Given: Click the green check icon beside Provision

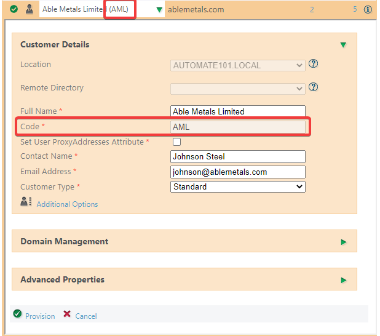Looking at the screenshot, I should coord(16,314).
